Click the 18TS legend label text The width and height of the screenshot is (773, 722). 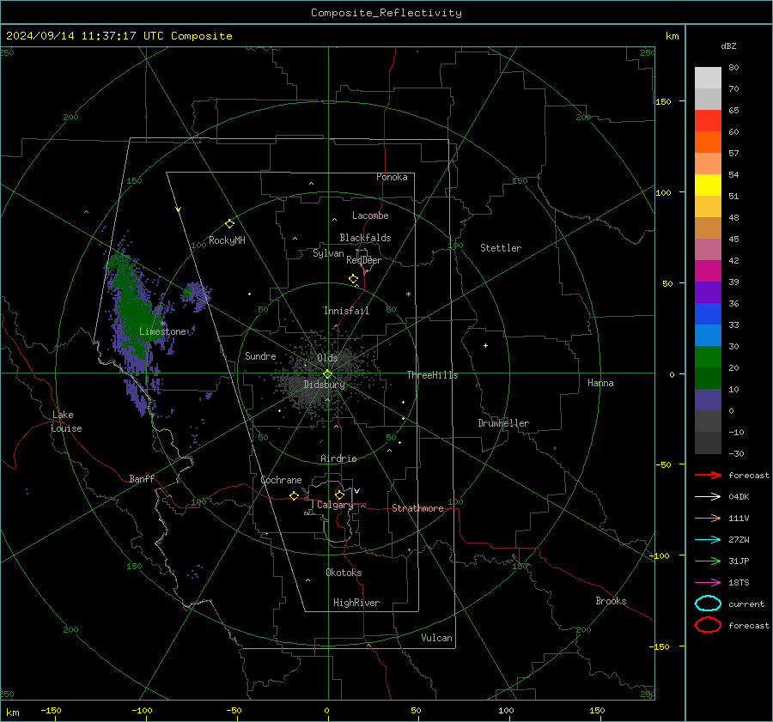point(739,583)
